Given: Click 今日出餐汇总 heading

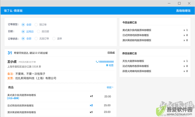Looking at the screenshot, I should (129, 22).
